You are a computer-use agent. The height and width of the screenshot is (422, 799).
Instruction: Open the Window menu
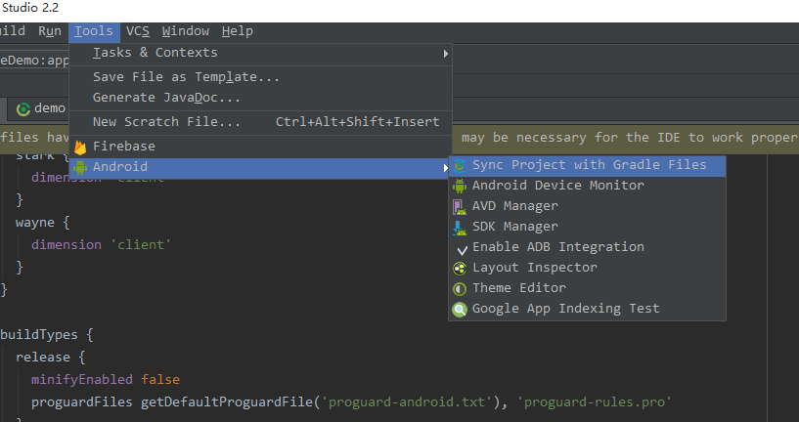[x=186, y=31]
